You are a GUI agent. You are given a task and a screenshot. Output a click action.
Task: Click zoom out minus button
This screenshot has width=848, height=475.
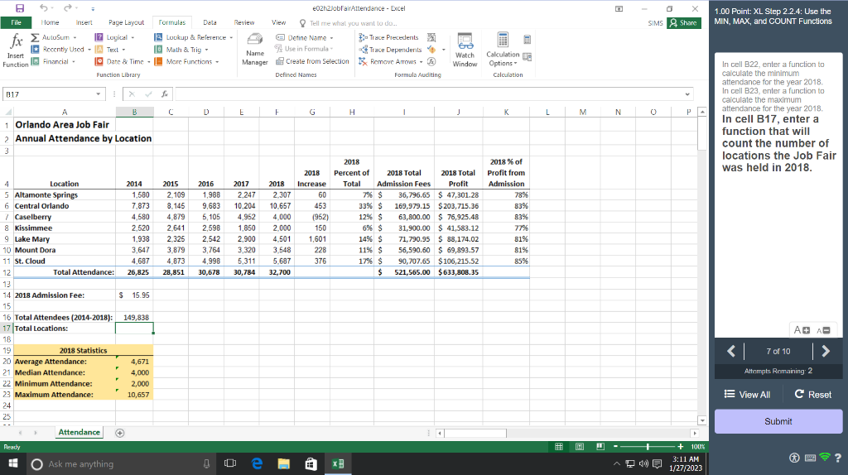pos(615,447)
